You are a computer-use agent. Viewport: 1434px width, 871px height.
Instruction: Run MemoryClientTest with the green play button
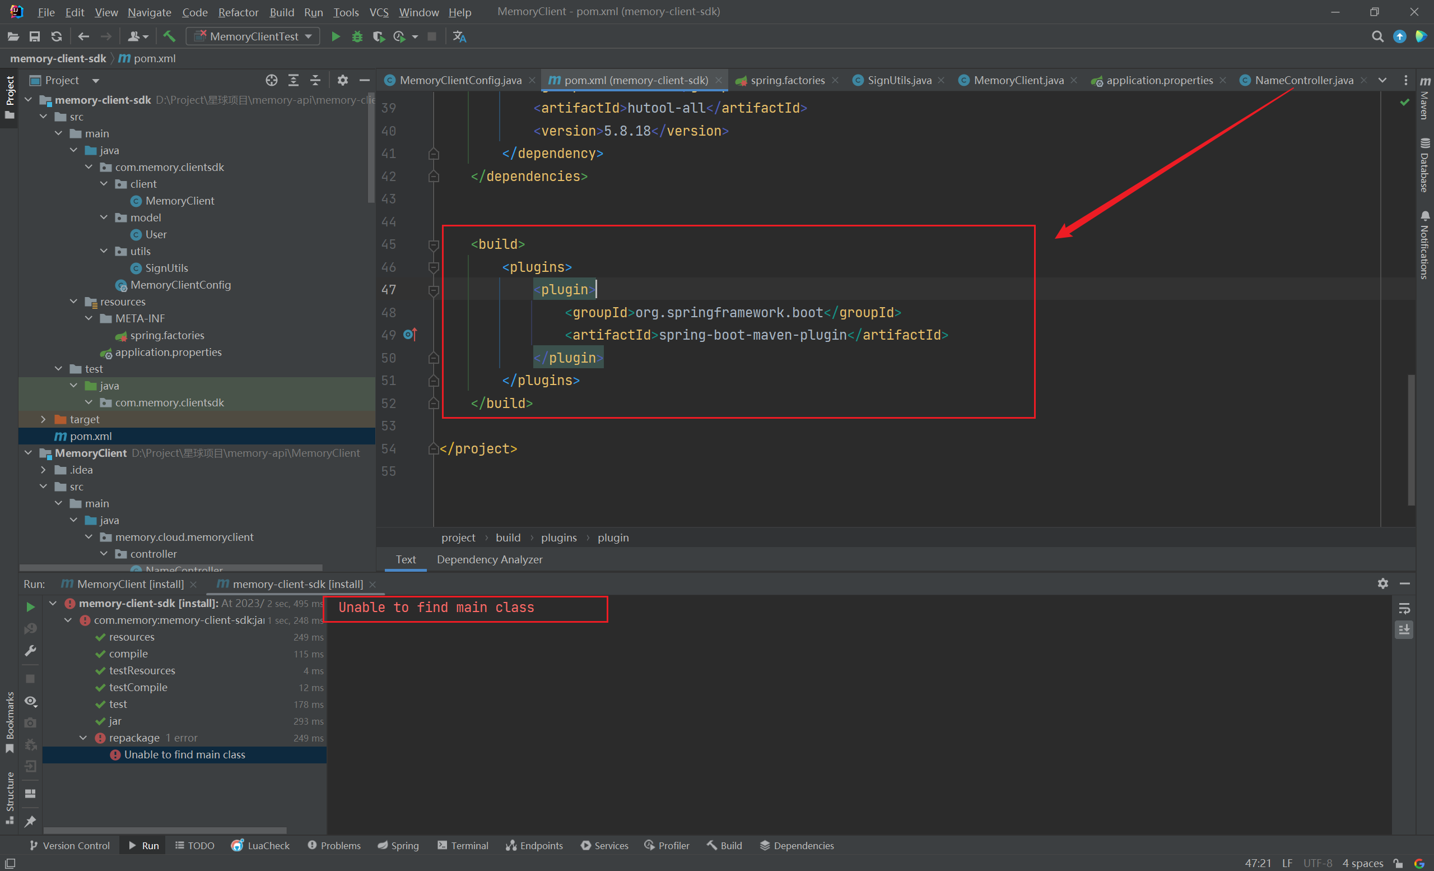[x=335, y=36]
